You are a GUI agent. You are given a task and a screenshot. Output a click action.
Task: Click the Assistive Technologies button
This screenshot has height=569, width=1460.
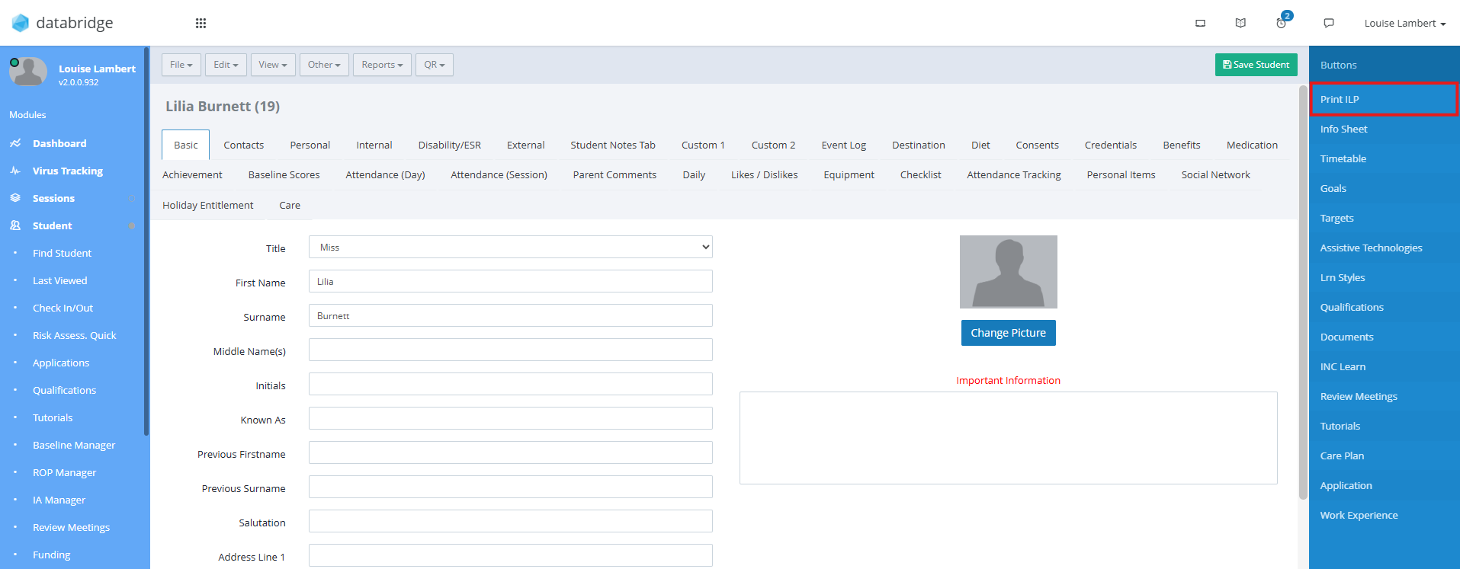(1384, 248)
